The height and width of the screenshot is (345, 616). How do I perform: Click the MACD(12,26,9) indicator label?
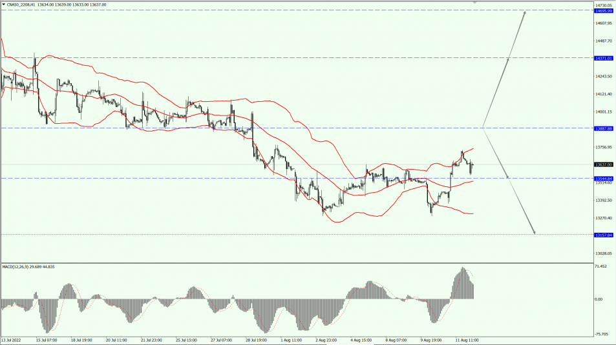(28, 266)
